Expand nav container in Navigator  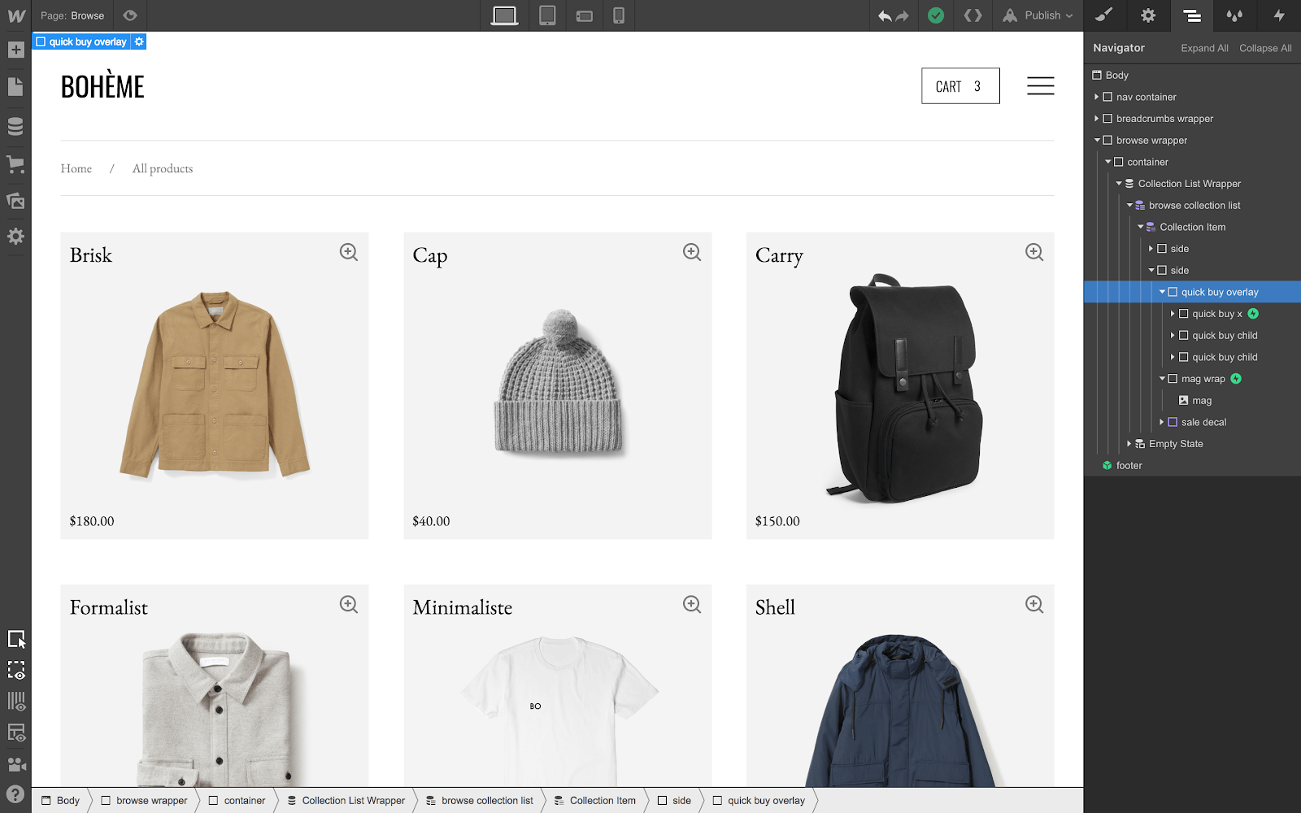pyautogui.click(x=1096, y=97)
